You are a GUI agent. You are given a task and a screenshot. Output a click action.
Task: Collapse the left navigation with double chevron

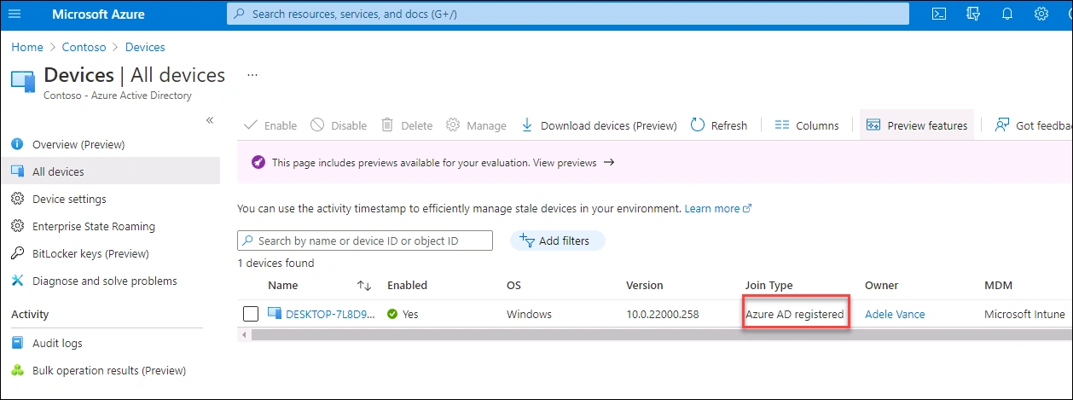210,120
